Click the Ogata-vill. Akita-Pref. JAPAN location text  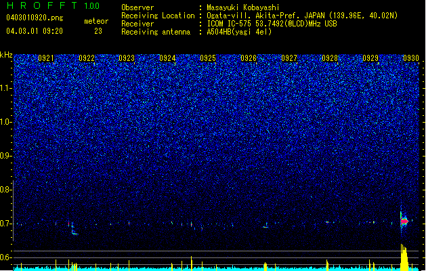(302, 16)
